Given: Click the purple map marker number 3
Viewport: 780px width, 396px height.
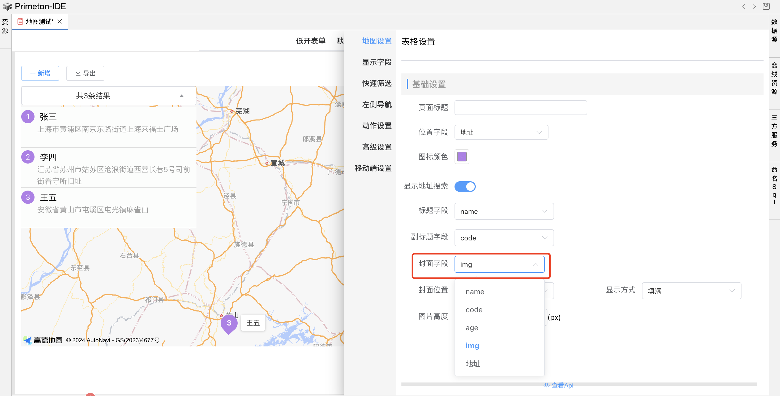Looking at the screenshot, I should (x=229, y=323).
